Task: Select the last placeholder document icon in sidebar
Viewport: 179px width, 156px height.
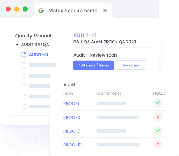Action: tap(24, 106)
